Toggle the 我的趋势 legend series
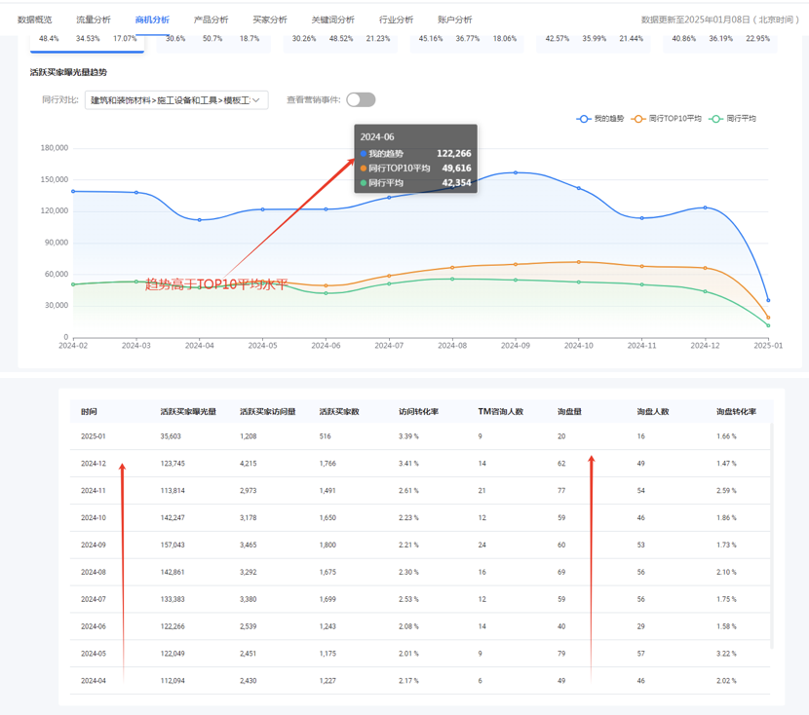This screenshot has height=715, width=809. click(600, 119)
